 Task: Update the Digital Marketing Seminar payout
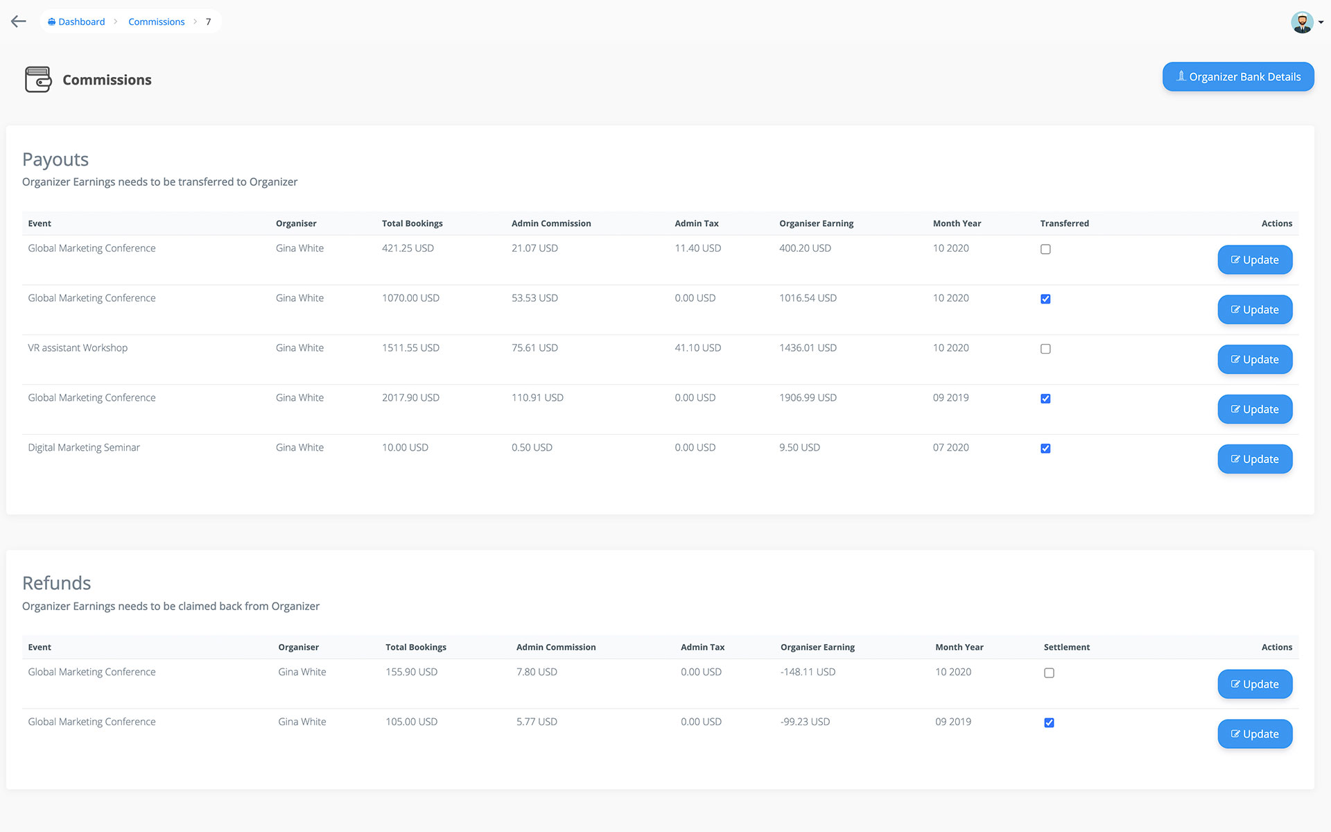(x=1254, y=459)
